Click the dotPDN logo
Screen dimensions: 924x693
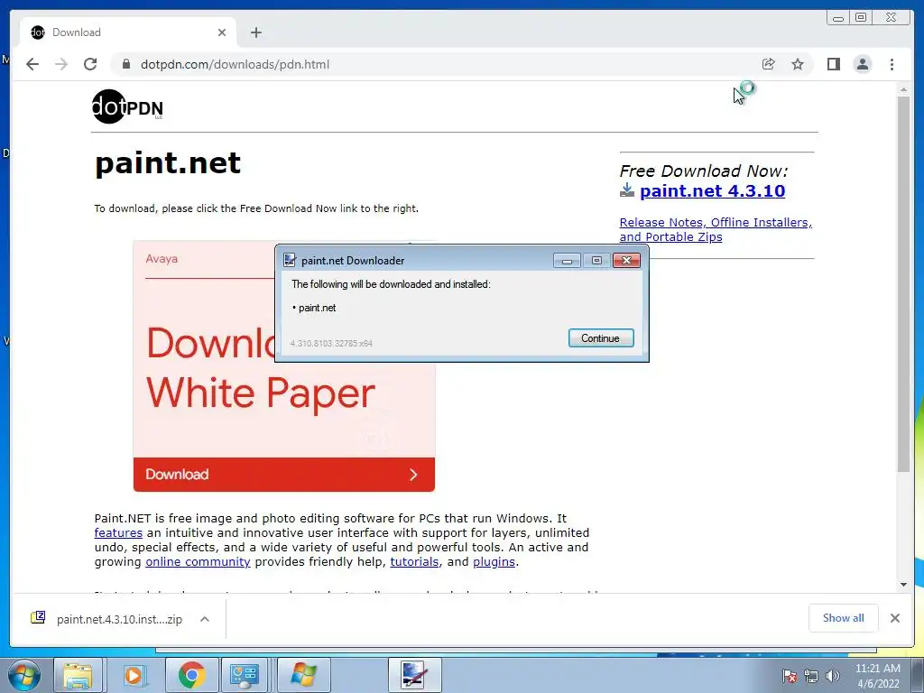127,106
